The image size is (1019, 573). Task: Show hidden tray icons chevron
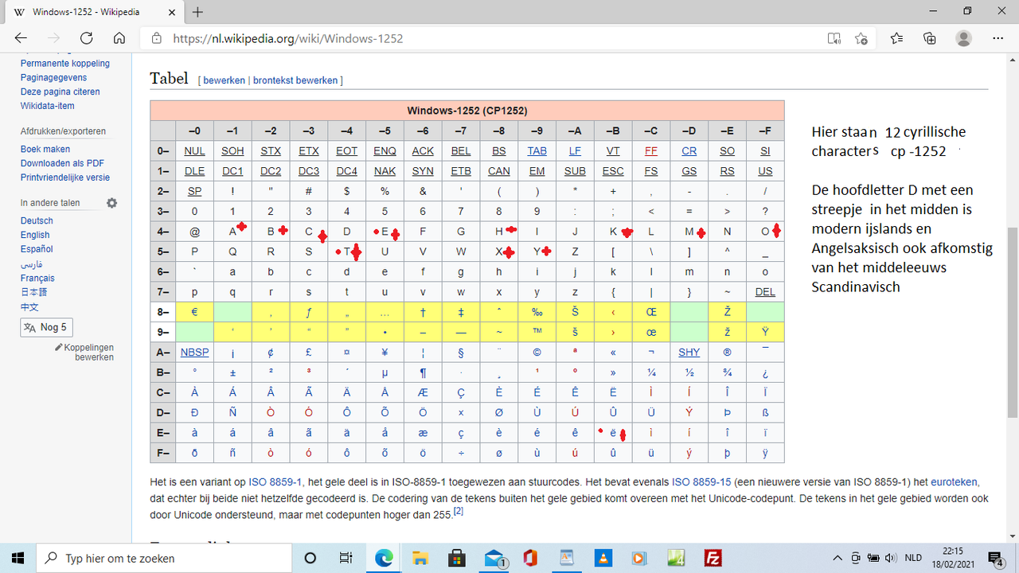tap(837, 558)
